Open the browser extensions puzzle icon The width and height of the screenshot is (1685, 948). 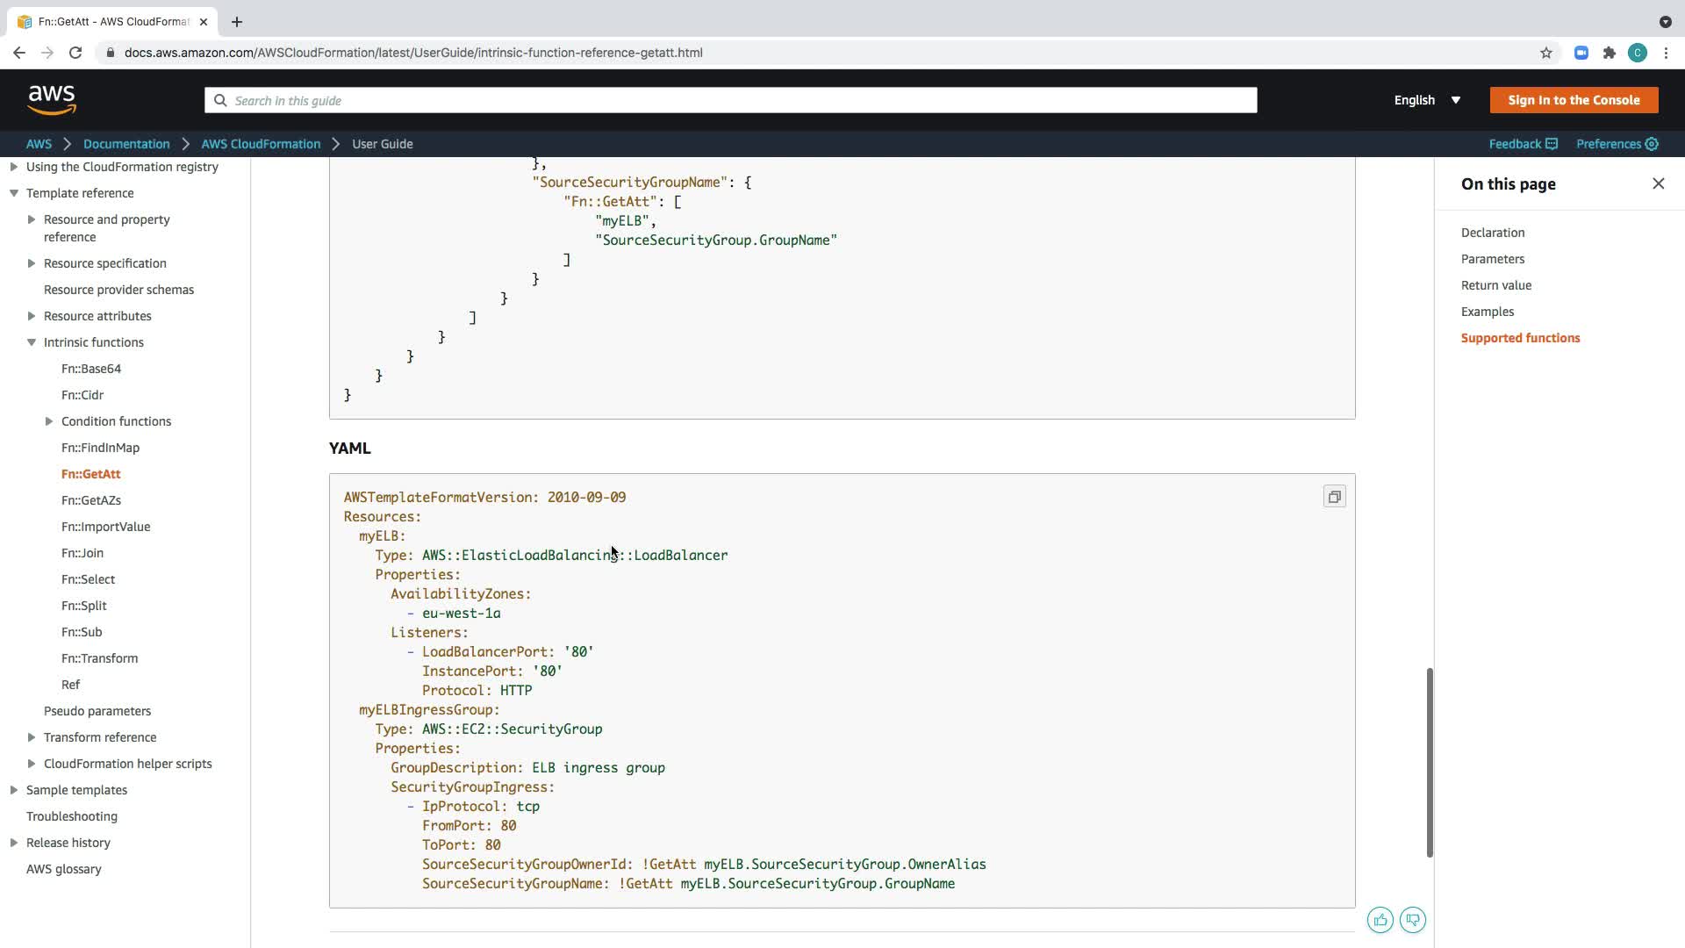(1609, 53)
